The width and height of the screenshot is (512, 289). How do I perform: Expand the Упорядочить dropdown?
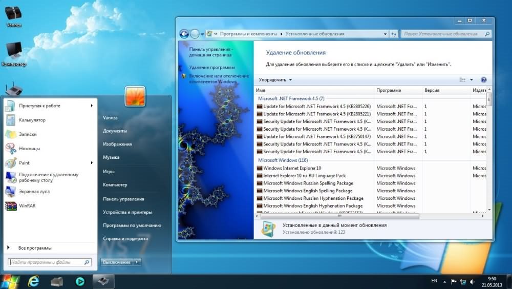[275, 80]
